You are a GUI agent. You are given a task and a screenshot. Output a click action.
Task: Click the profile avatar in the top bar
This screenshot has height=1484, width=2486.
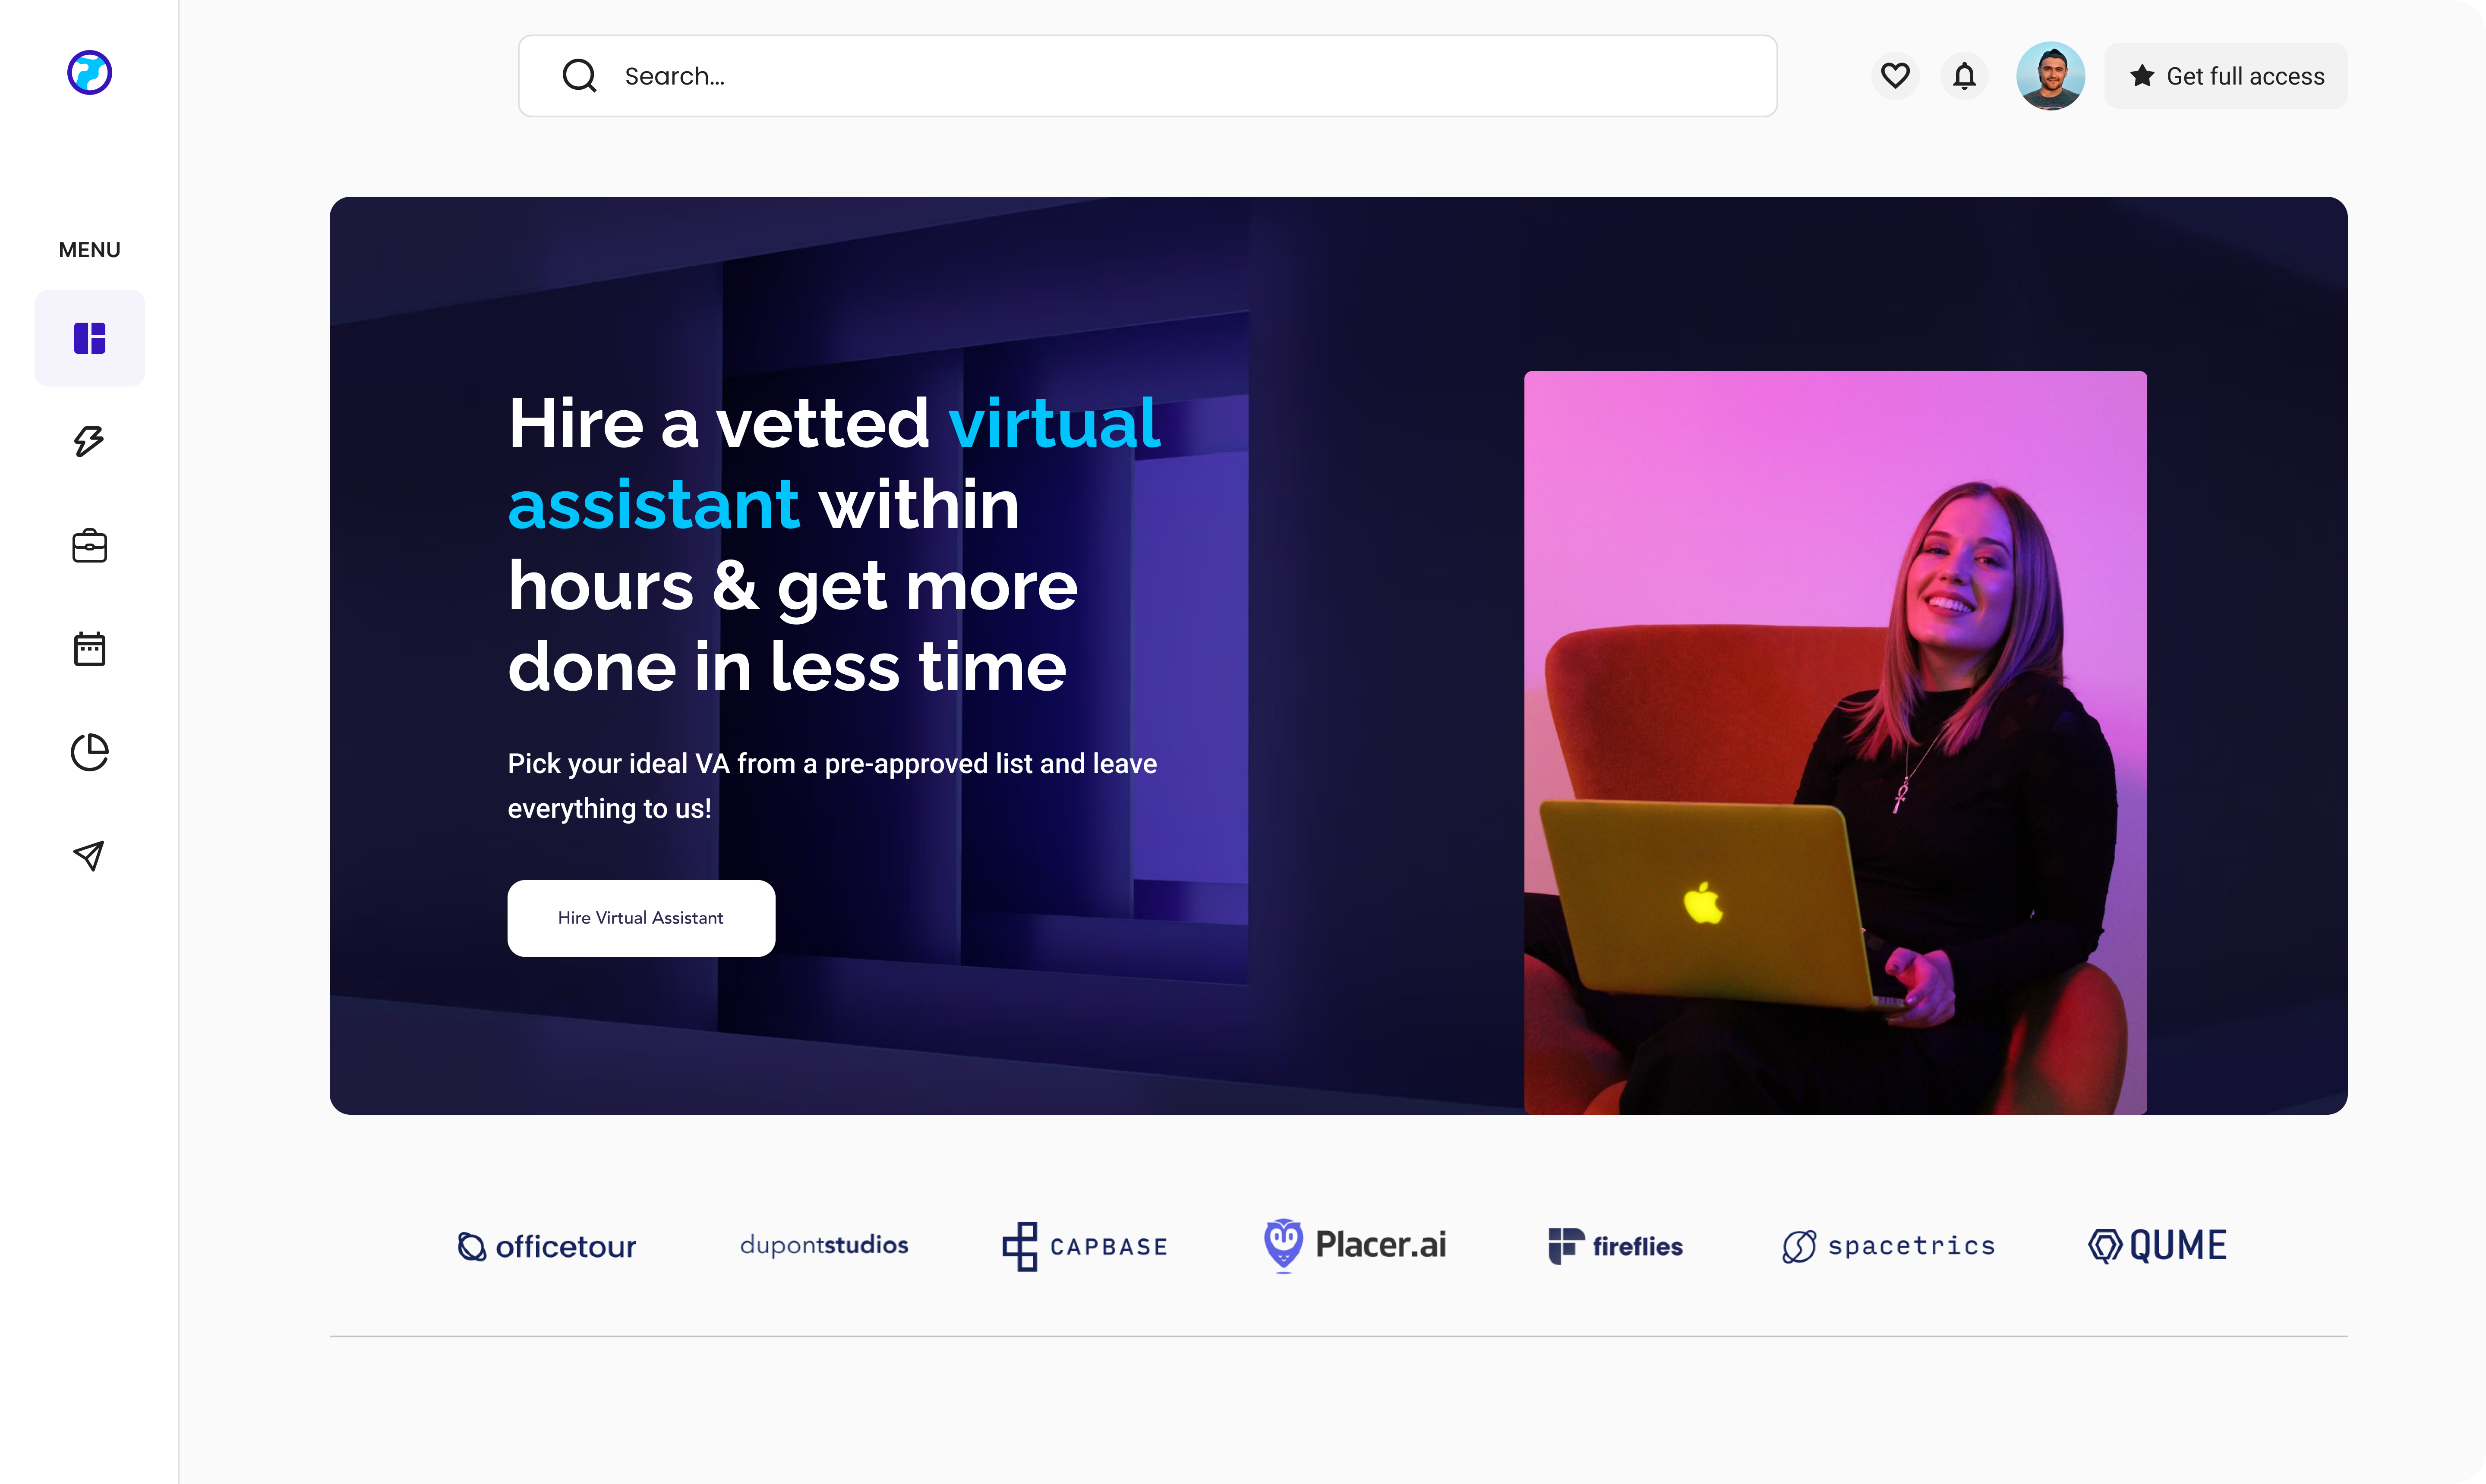(2050, 75)
